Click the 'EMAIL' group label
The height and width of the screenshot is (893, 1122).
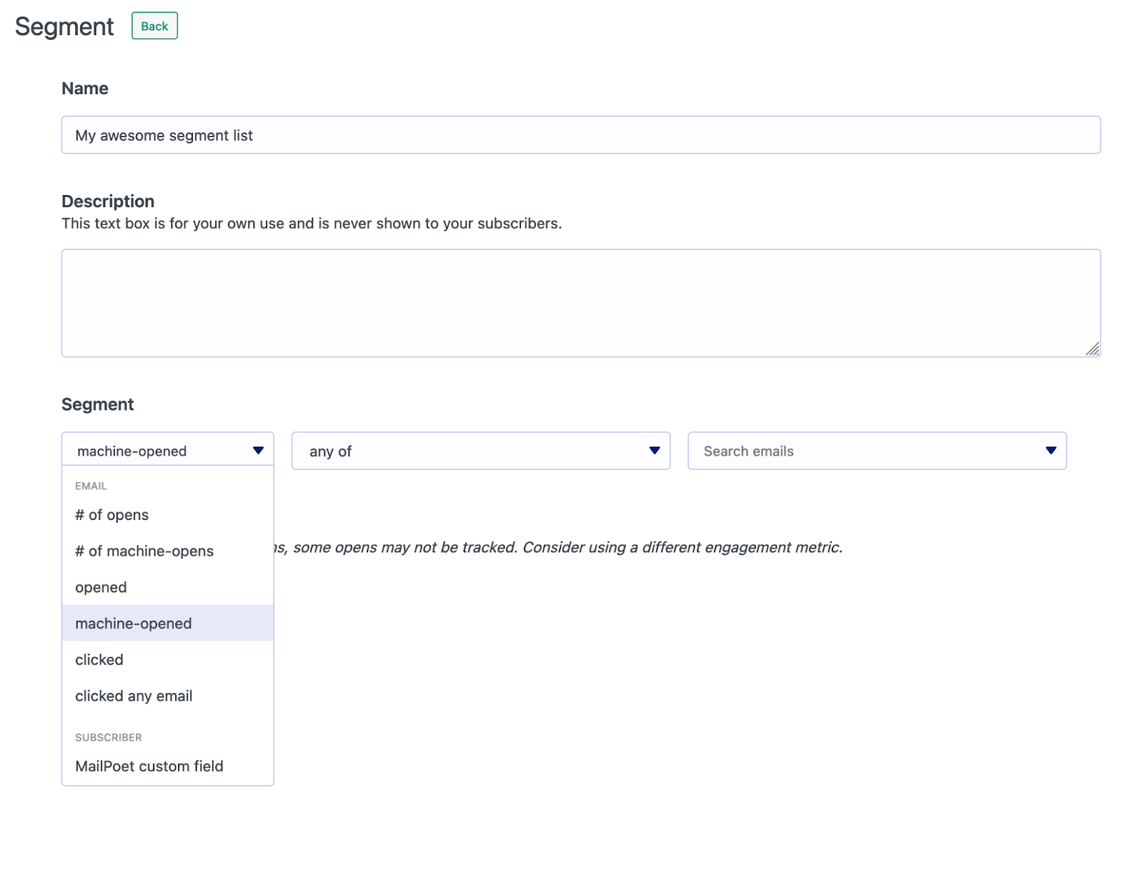91,485
